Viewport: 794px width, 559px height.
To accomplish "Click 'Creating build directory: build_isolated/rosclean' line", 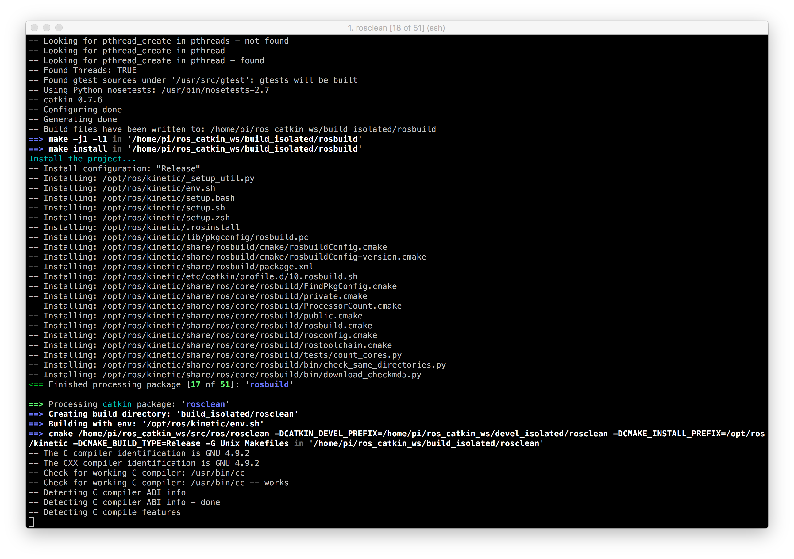I will pyautogui.click(x=164, y=414).
